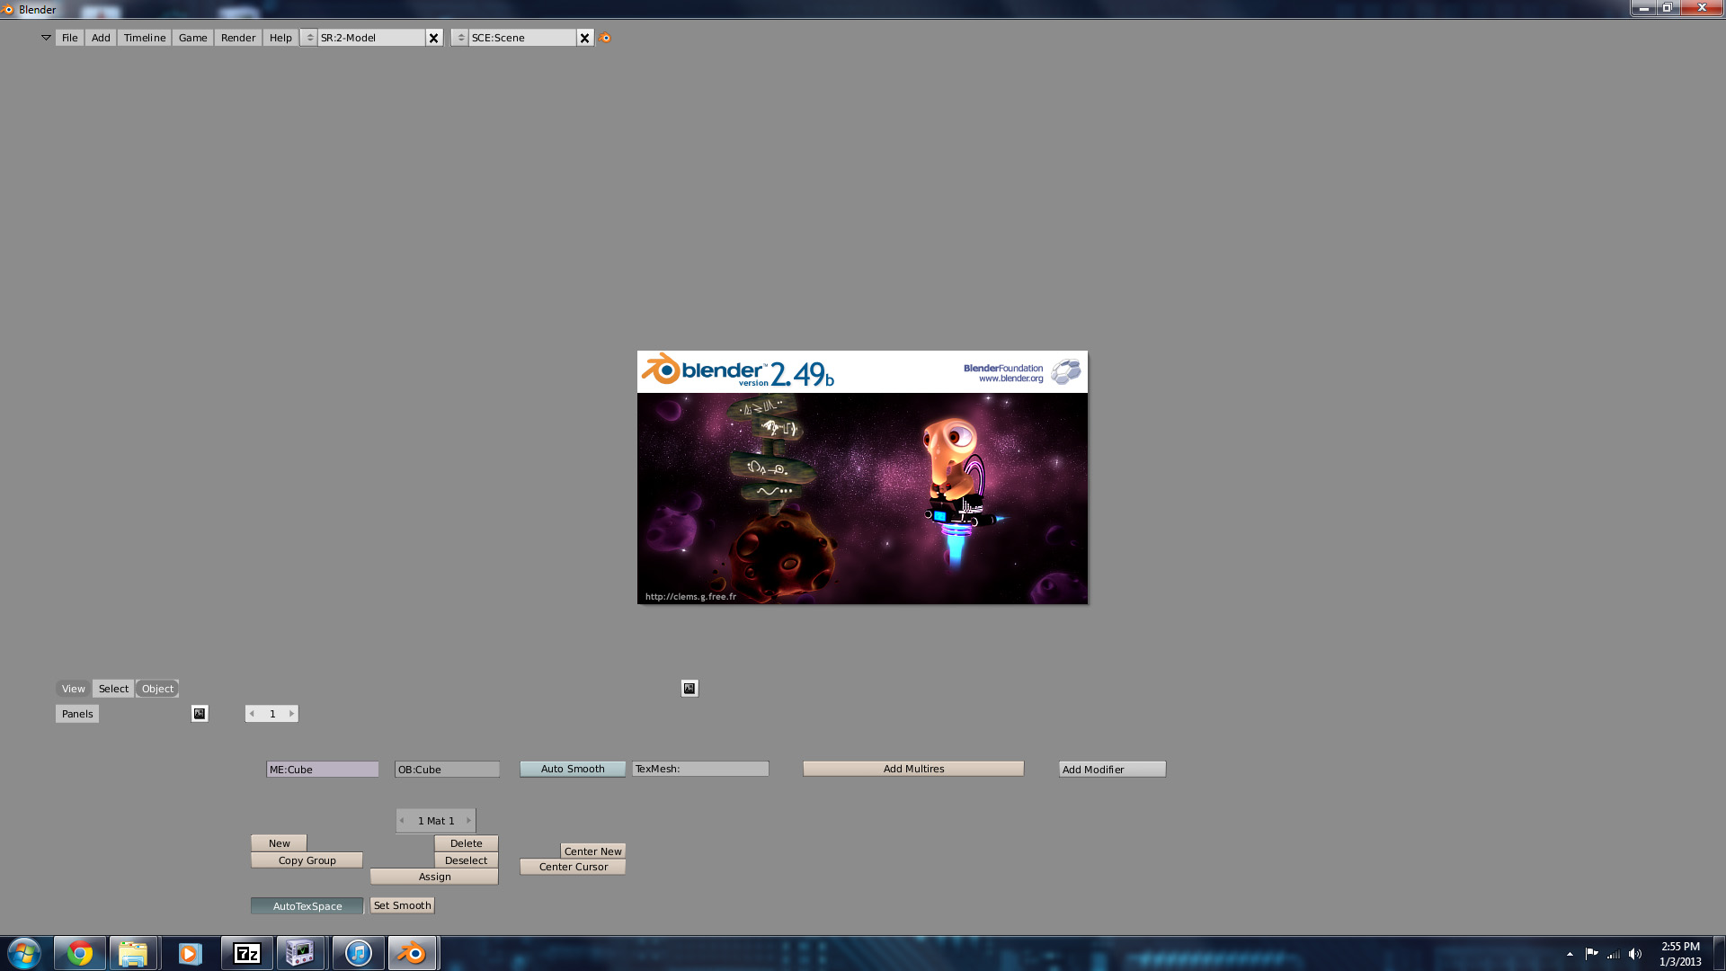Click the Add Multires button

coord(913,769)
